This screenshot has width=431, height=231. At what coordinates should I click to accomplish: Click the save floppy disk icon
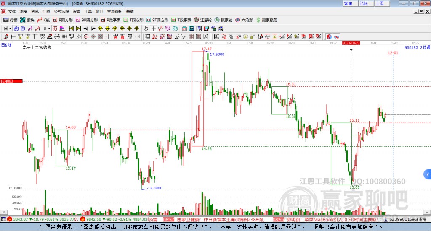206,29
